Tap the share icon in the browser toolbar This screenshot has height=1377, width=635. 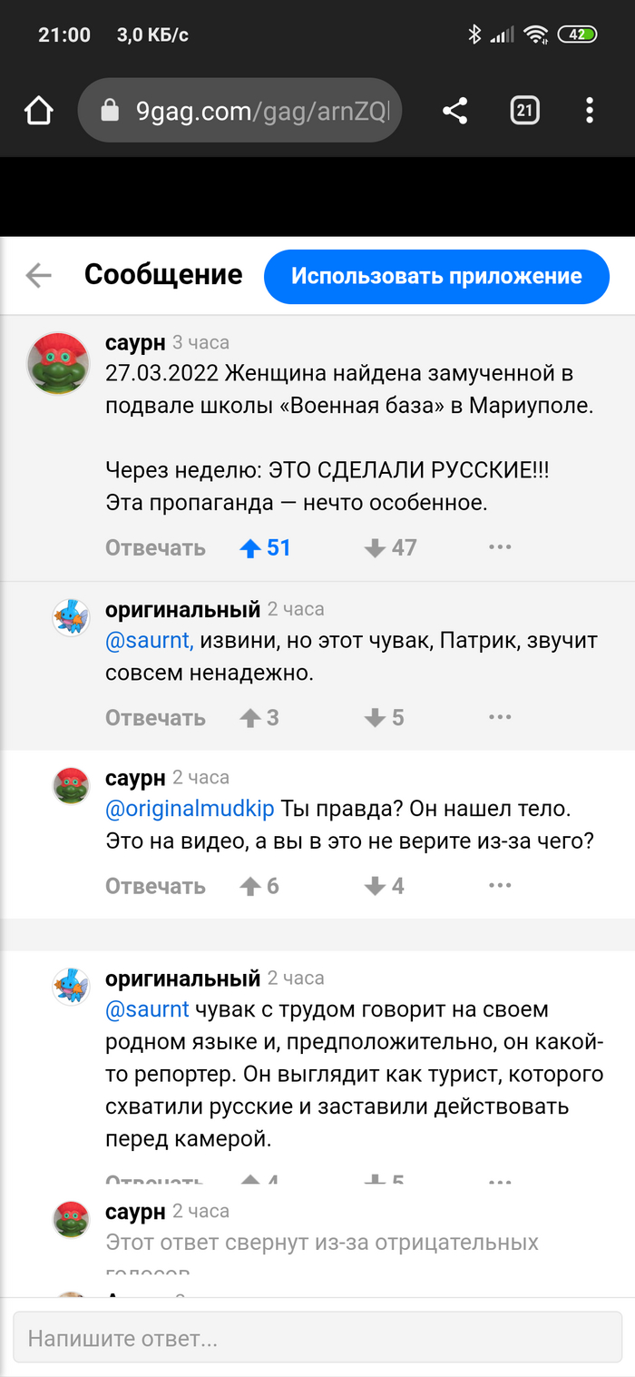(x=454, y=111)
